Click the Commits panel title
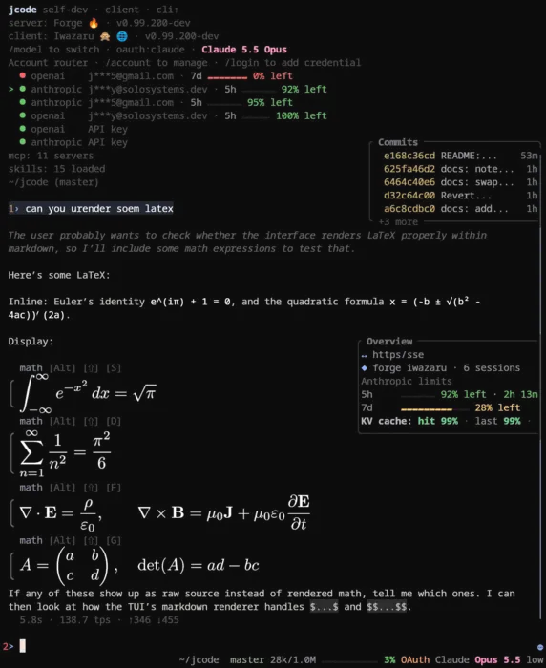Screen dimensions: 546x668 (398, 142)
